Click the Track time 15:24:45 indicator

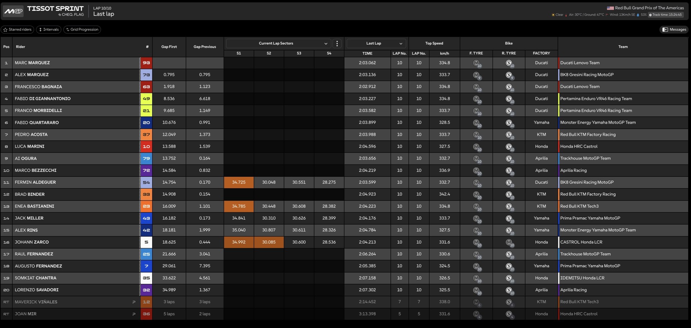click(666, 15)
